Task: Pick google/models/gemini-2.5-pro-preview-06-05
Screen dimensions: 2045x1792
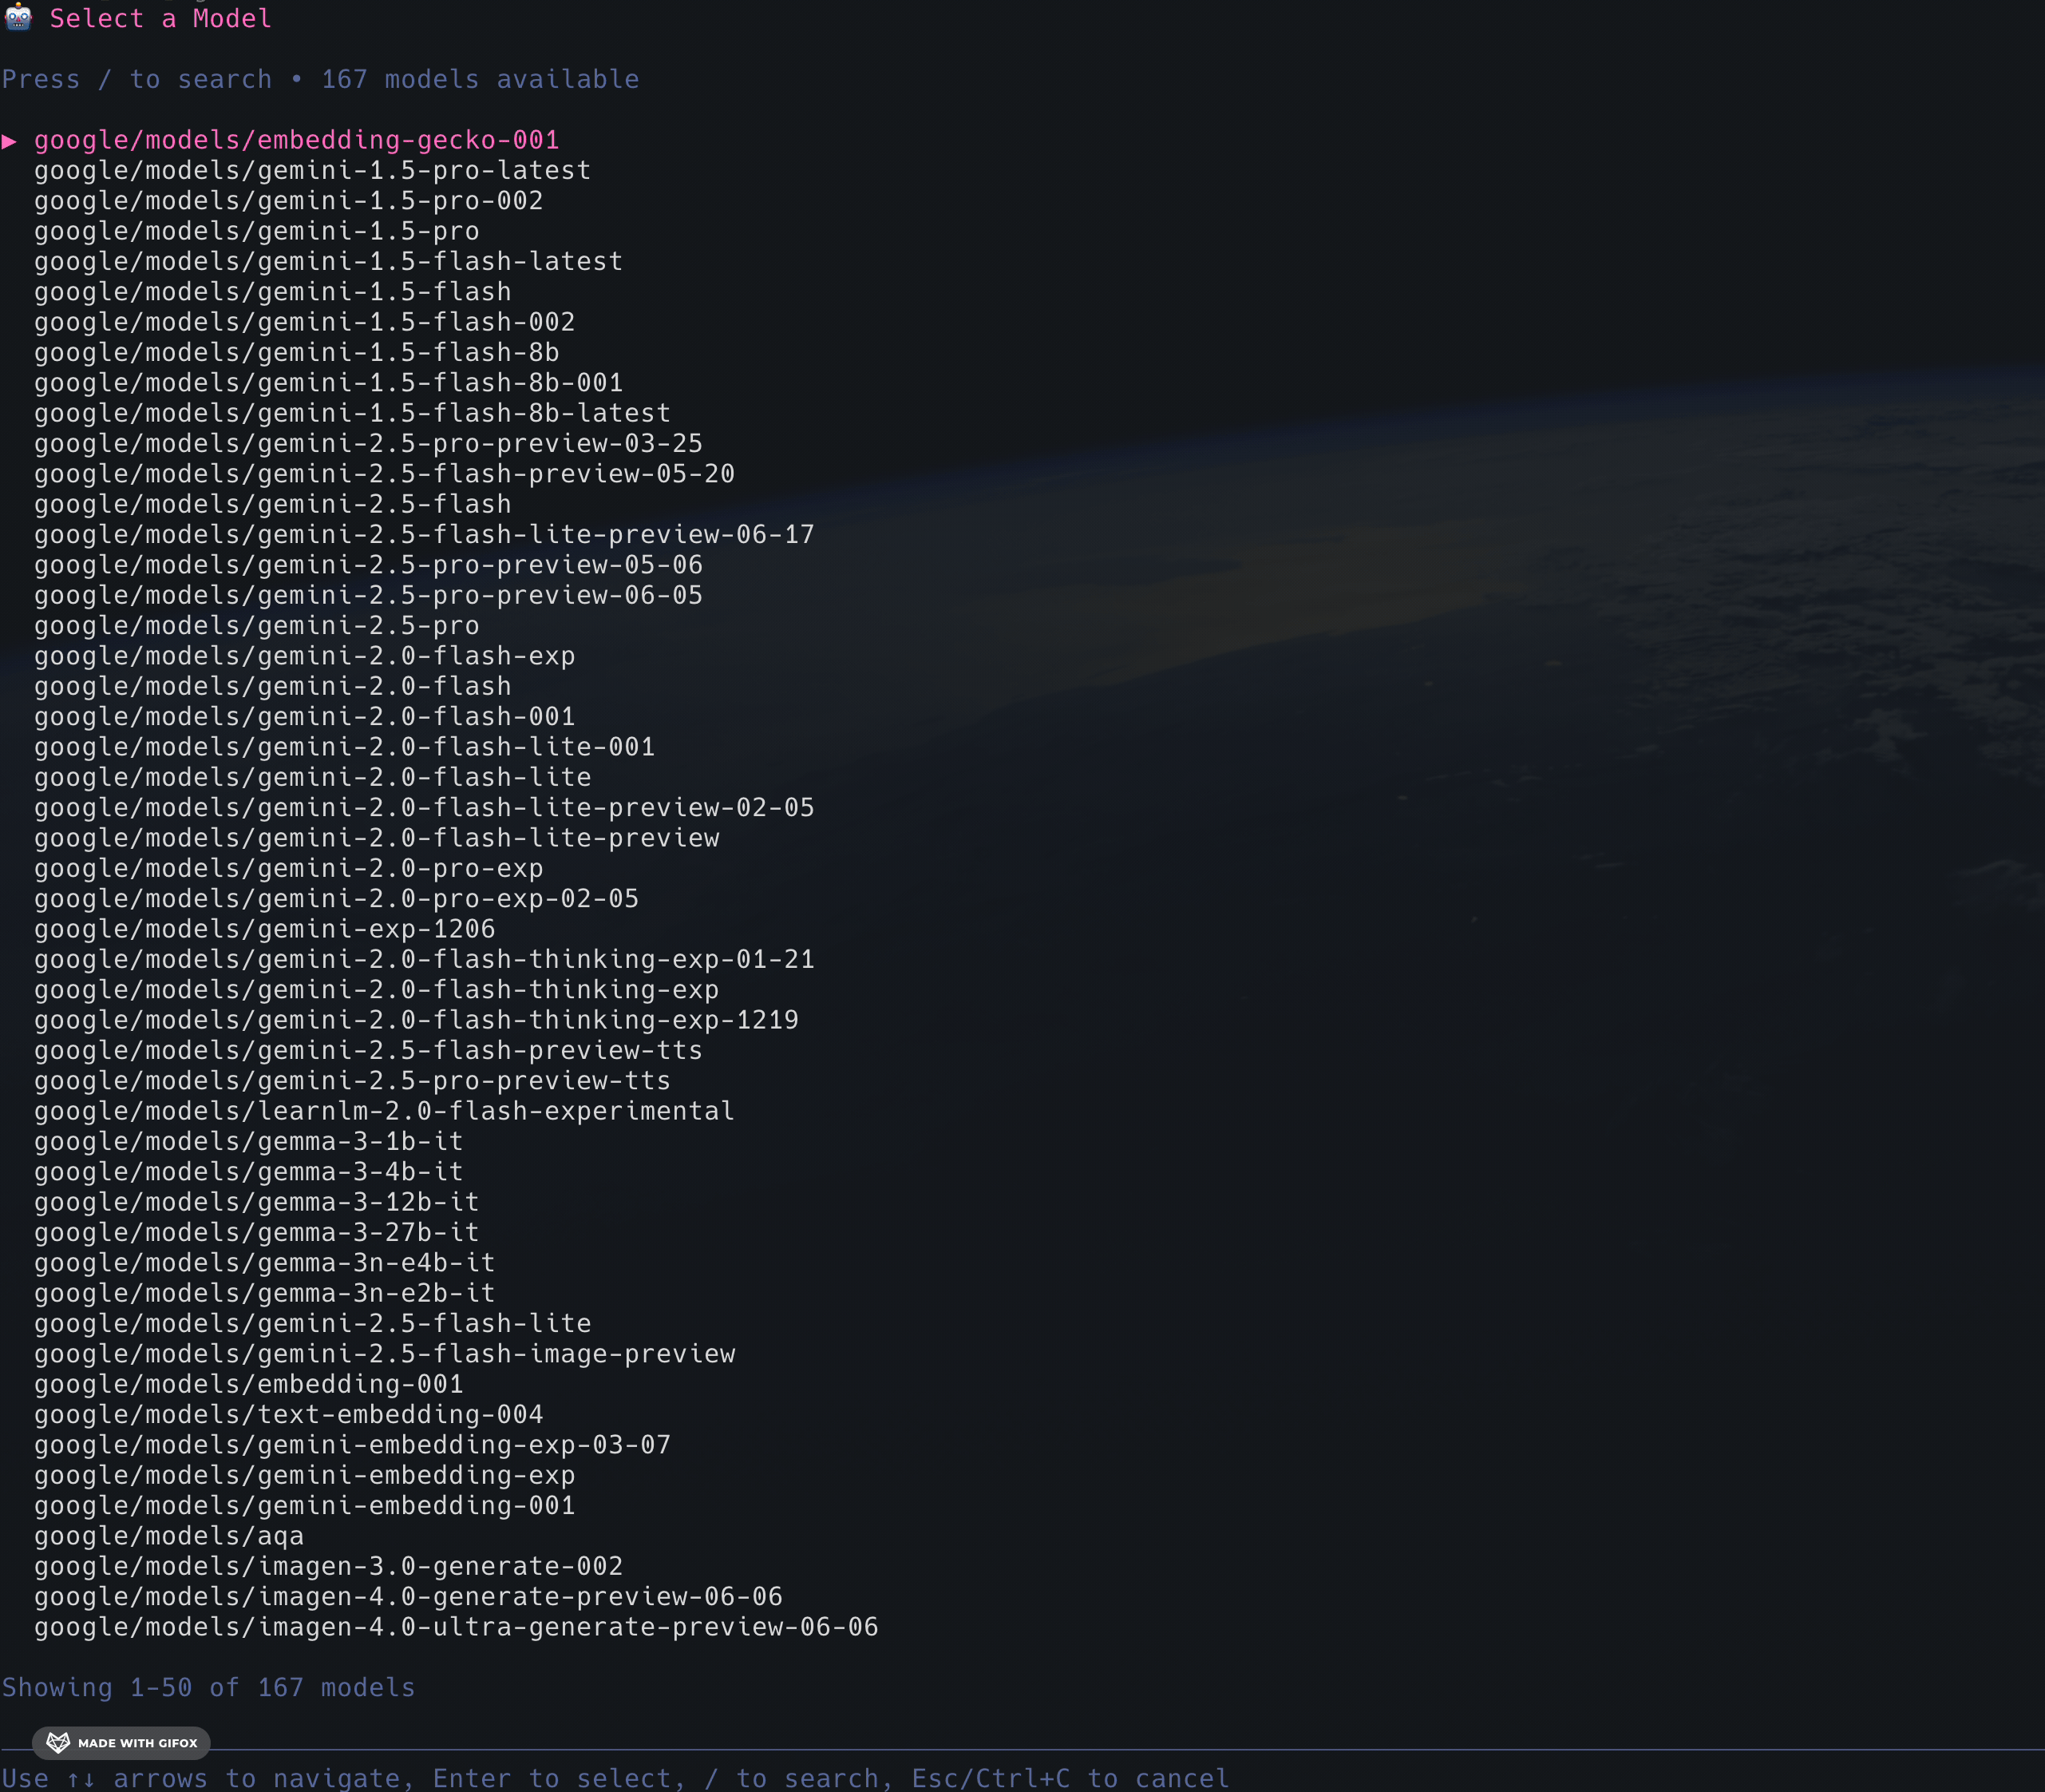Action: click(369, 595)
